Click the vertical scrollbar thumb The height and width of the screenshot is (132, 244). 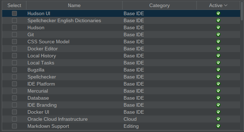[242, 11]
